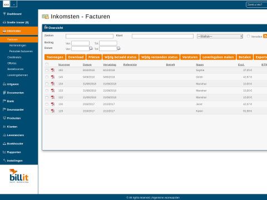Focus the Bedrag Van input field
This screenshot has width=267, height=200.
pyautogui.click(x=80, y=43)
